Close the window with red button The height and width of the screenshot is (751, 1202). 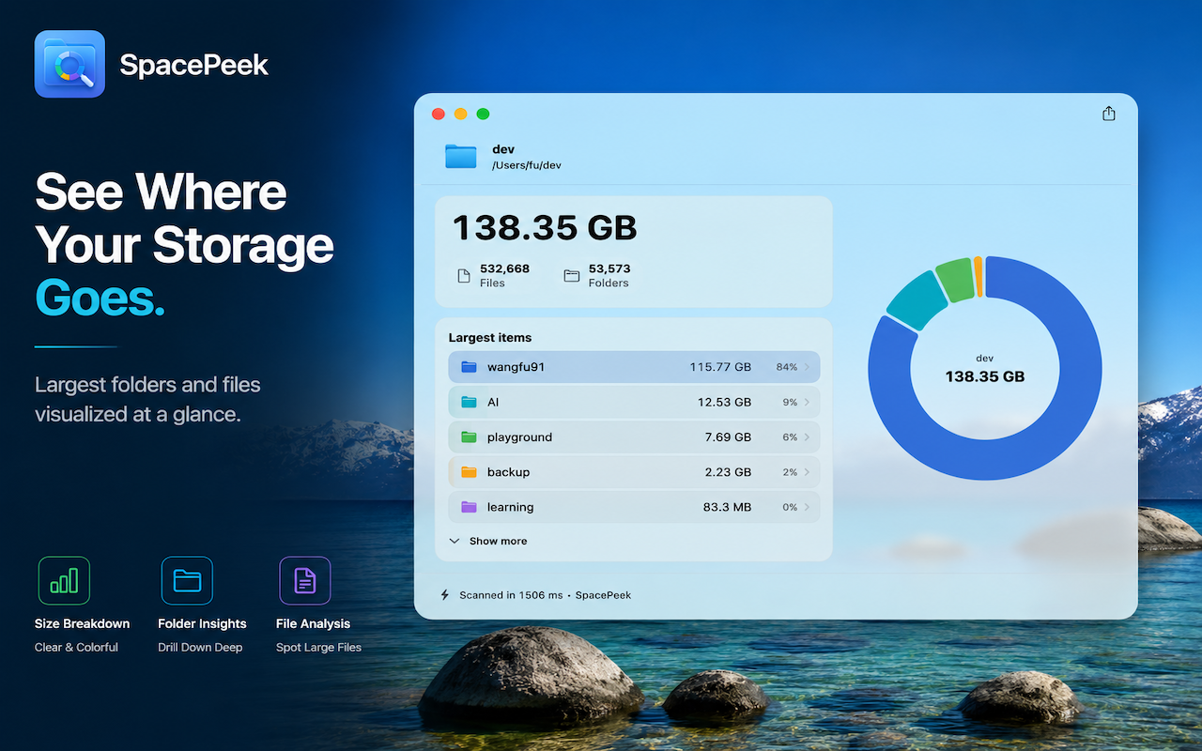[438, 114]
